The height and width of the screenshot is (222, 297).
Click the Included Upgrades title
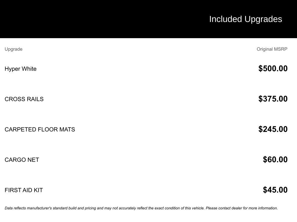point(245,19)
